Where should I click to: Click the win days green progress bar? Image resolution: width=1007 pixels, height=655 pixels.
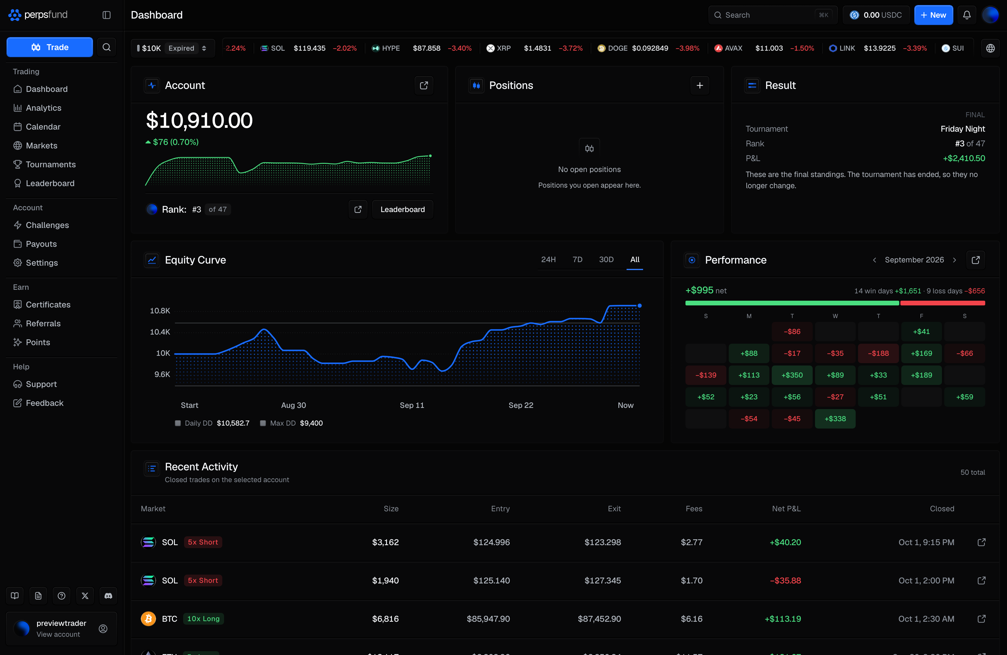click(792, 303)
